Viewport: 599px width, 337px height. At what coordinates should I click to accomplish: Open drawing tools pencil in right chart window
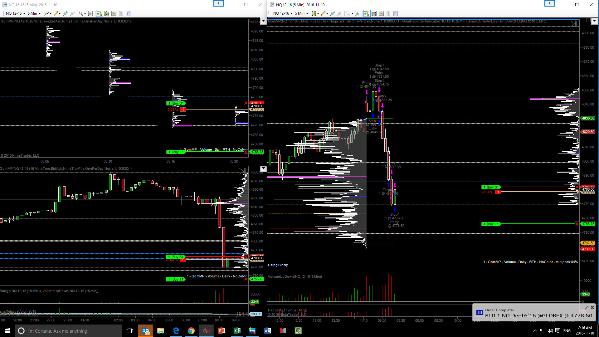click(323, 13)
